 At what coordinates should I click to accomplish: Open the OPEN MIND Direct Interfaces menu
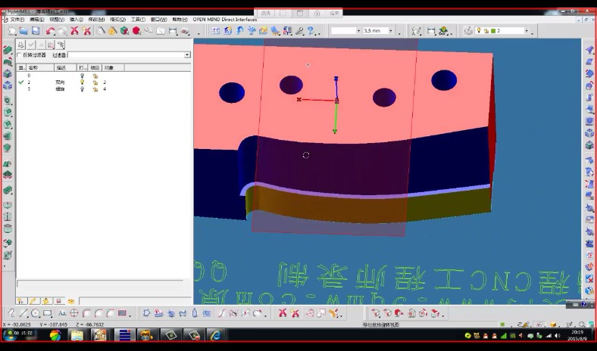(224, 20)
